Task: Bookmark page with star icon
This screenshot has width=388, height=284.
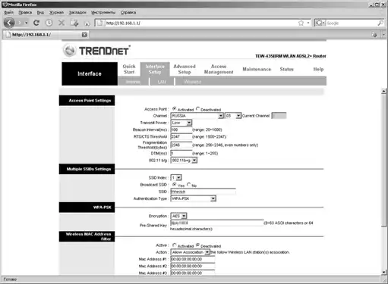Action: pos(301,23)
